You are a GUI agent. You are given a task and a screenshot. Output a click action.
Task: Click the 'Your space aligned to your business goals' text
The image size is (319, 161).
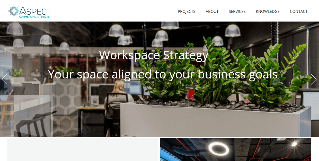(163, 74)
